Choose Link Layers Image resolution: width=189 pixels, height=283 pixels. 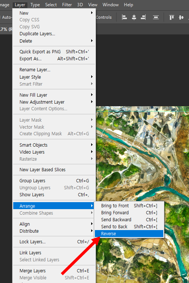click(x=54, y=253)
